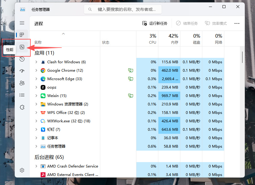The height and width of the screenshot is (185, 255).
Task: Select the 应用 (11) group heading
Action: coord(44,53)
